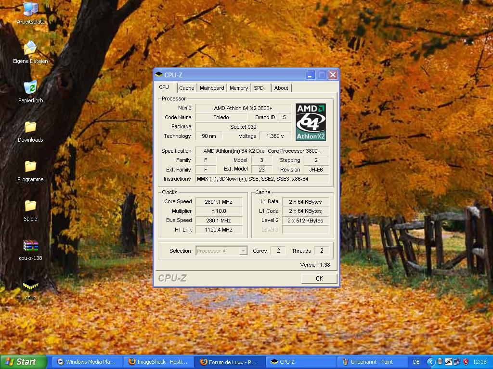Click the Code Name value 'Toledo'

coord(221,117)
